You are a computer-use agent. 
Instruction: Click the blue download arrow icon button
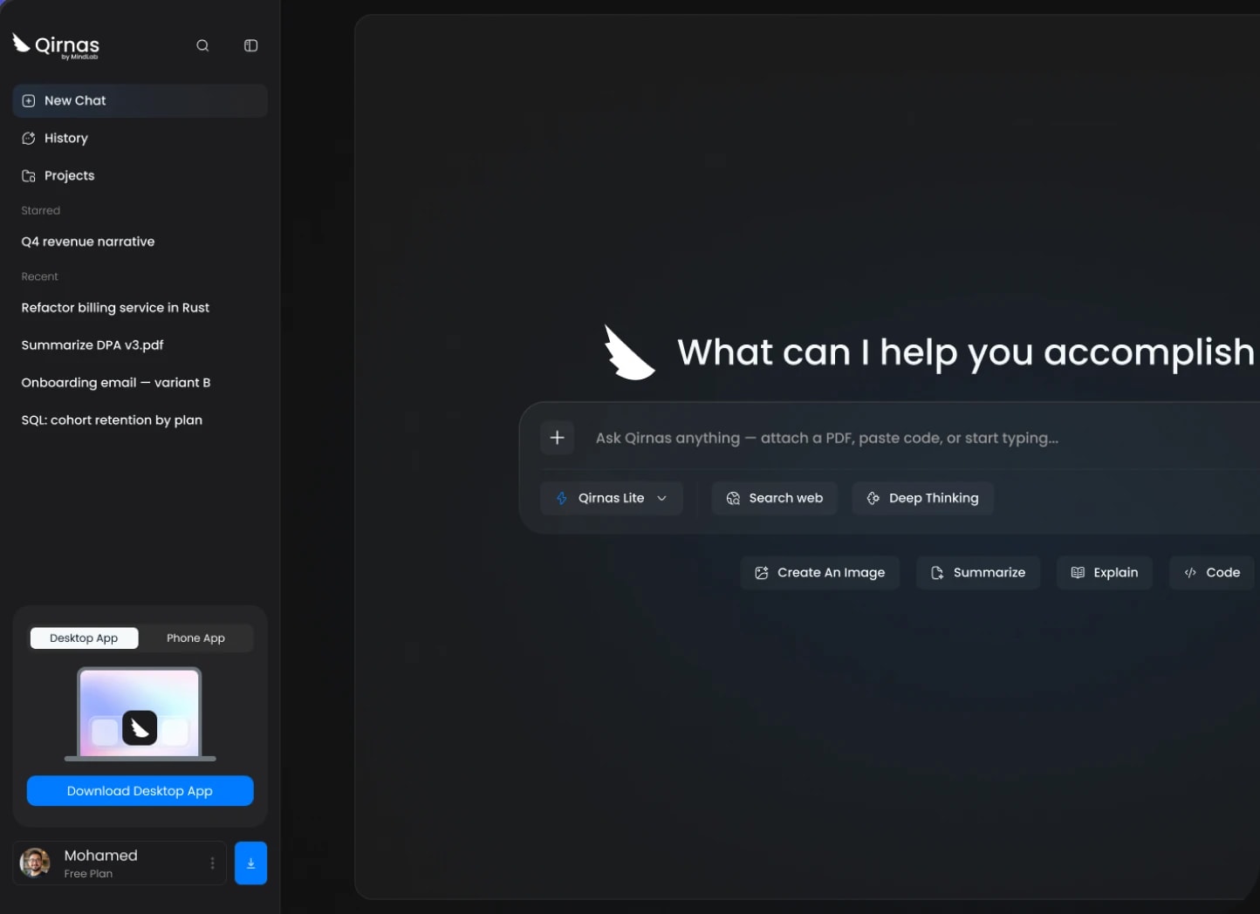click(250, 863)
